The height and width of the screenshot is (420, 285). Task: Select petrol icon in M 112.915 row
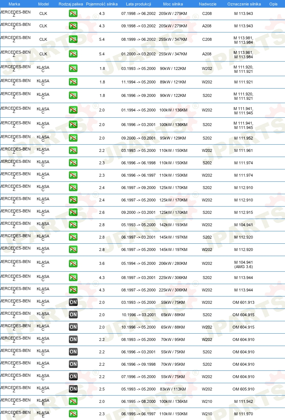tap(73, 212)
